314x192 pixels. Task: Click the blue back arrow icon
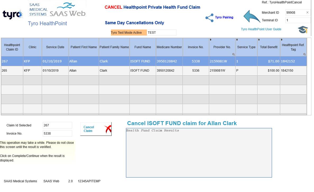[x=251, y=16]
